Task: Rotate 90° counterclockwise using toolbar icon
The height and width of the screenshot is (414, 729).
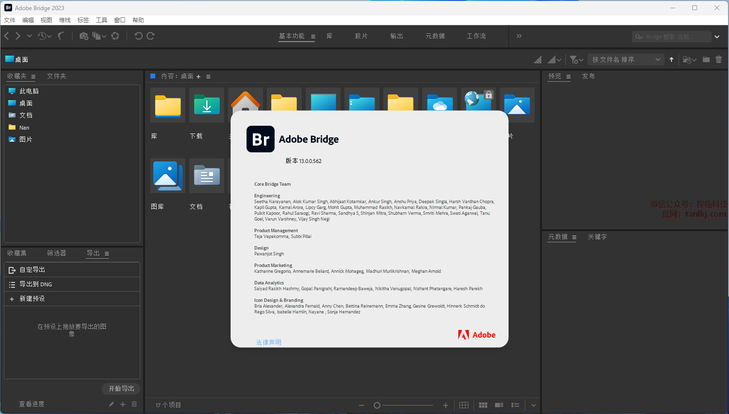Action: (x=138, y=36)
